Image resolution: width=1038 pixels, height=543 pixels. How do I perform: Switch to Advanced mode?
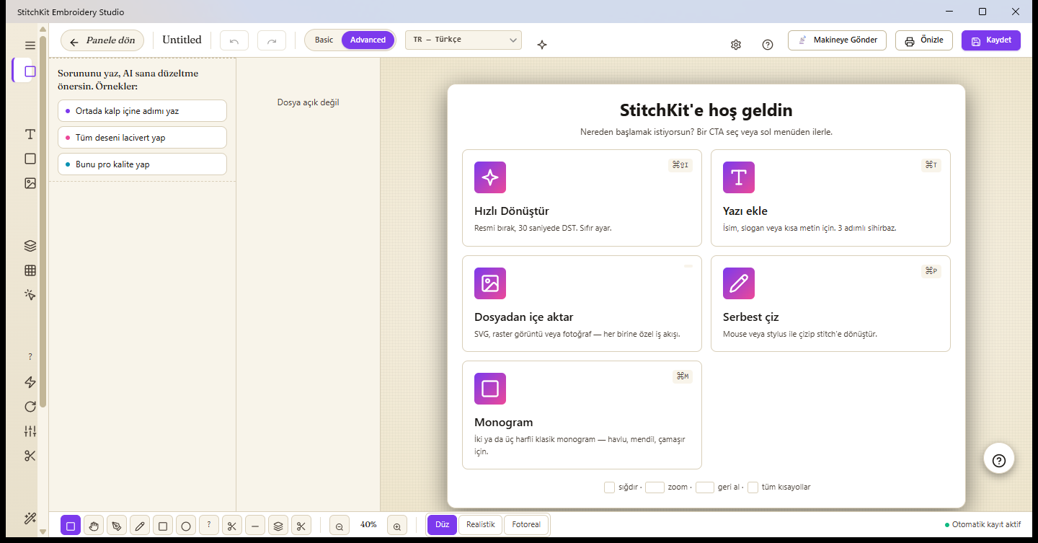tap(368, 40)
